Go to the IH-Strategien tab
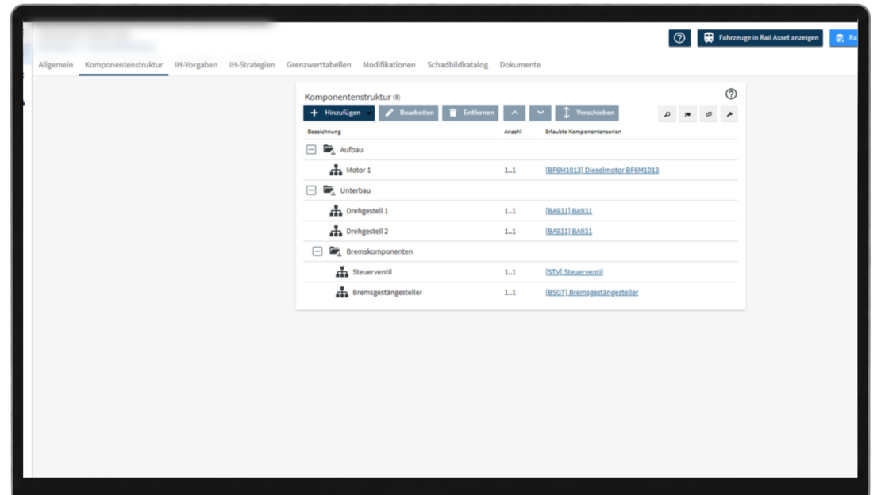This screenshot has height=495, width=881. (x=252, y=64)
